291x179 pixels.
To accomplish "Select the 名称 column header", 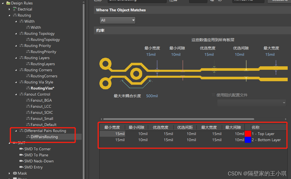I will click(x=255, y=127).
